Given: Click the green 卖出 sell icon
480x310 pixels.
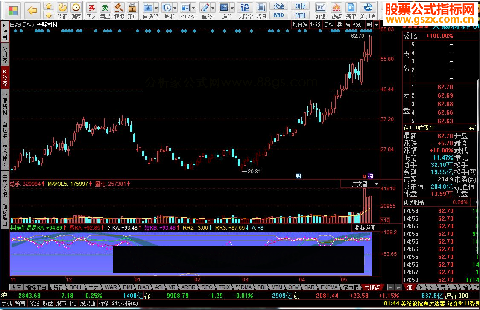Looking at the screenshot, I should (x=105, y=11).
